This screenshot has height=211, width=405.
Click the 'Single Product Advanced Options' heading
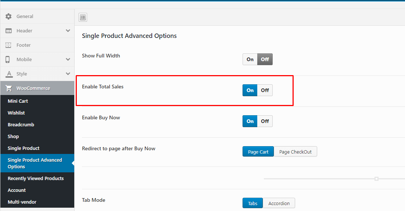pos(129,36)
